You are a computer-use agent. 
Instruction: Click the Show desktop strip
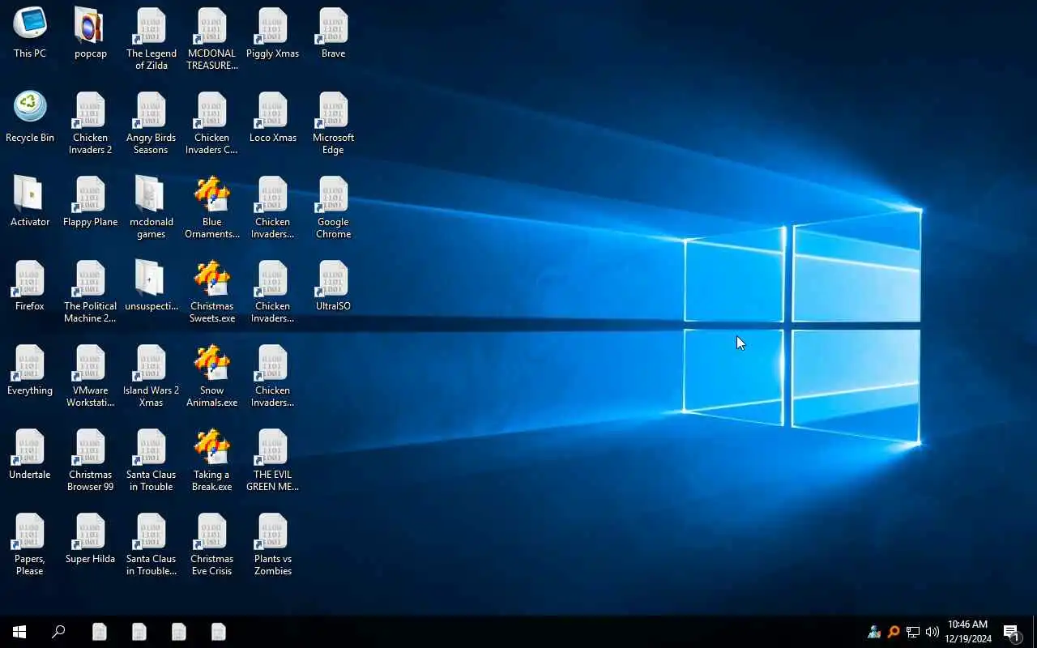click(x=1035, y=632)
